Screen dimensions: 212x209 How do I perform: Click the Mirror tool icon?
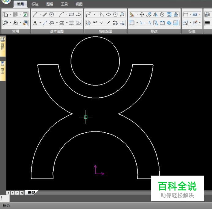(x=155, y=14)
